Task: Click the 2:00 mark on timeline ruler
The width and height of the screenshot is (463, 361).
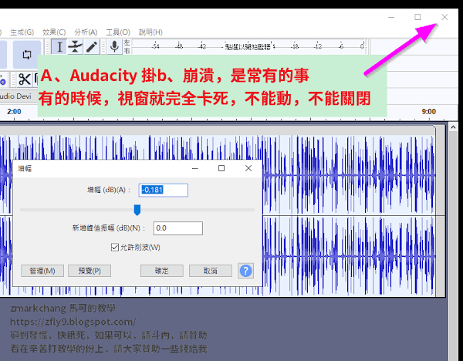Action: (x=14, y=112)
